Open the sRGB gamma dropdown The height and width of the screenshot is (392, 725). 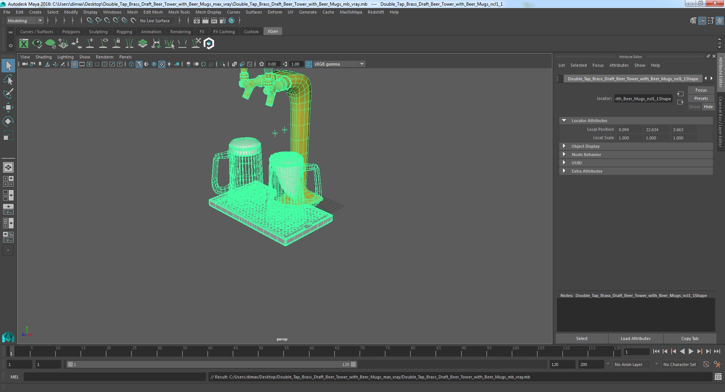pos(339,64)
